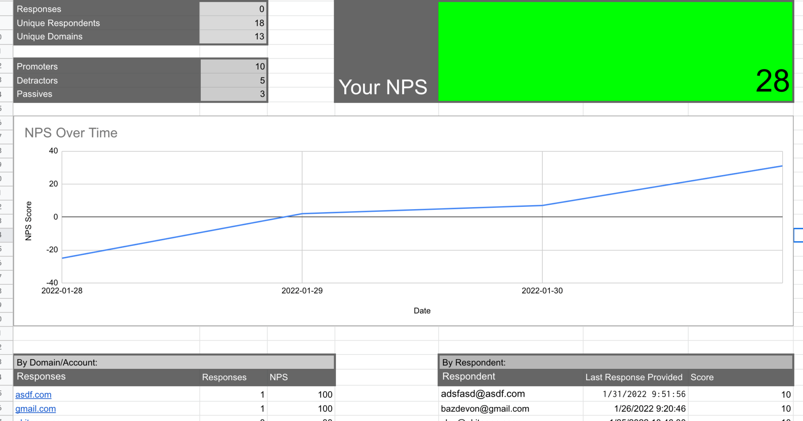Select the adsfasd@asdf.com respondent cell
The width and height of the screenshot is (803, 421).
pyautogui.click(x=483, y=394)
